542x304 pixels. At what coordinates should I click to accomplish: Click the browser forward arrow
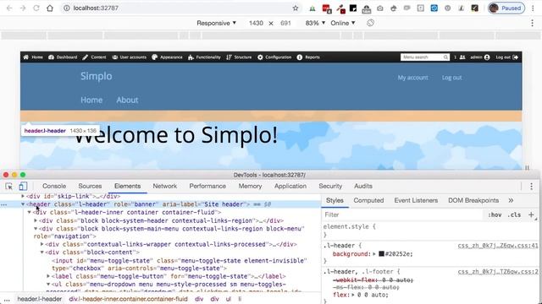pyautogui.click(x=23, y=8)
